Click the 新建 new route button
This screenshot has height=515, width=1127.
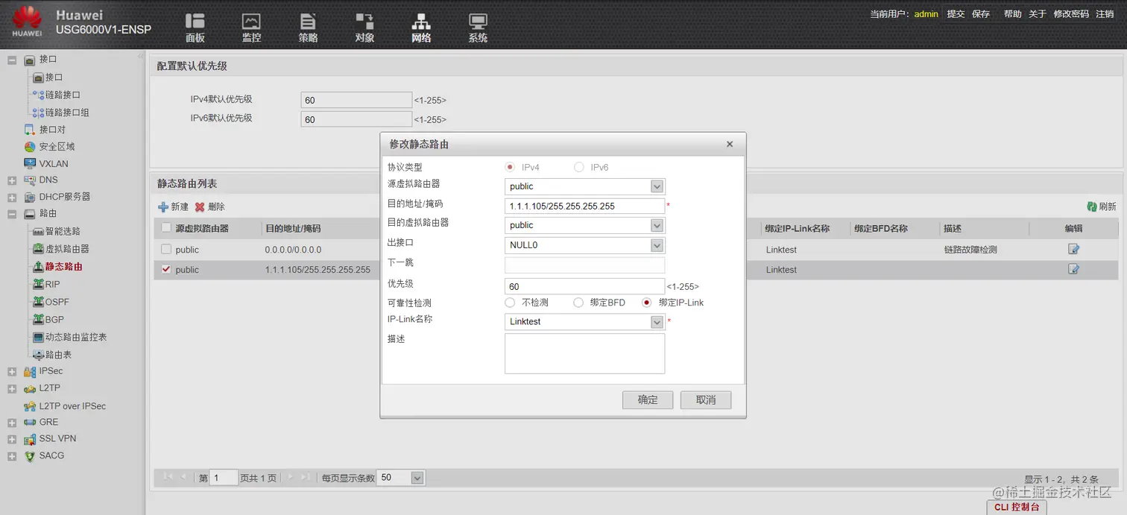[173, 207]
